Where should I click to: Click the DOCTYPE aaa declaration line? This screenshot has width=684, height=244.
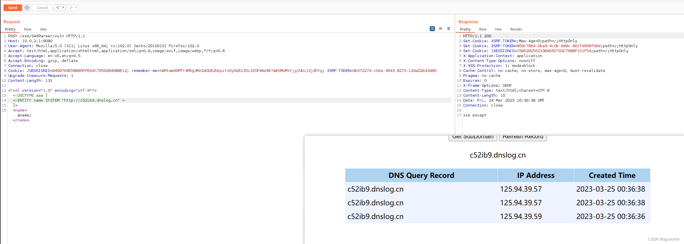(30, 96)
